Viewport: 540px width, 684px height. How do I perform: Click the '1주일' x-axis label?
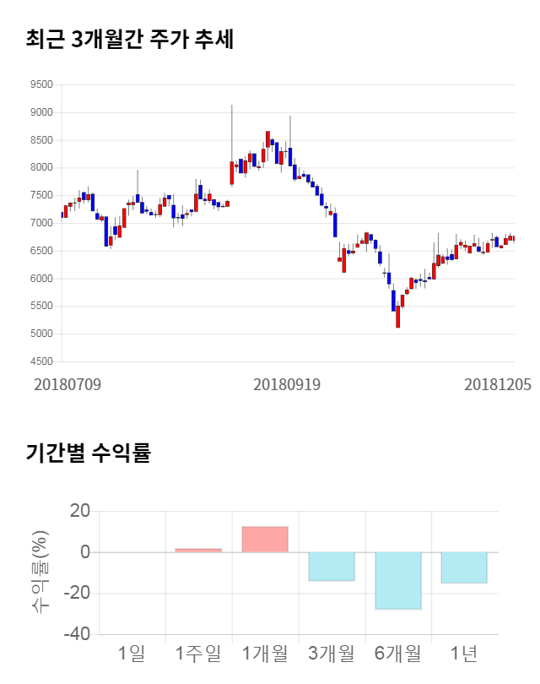[198, 653]
